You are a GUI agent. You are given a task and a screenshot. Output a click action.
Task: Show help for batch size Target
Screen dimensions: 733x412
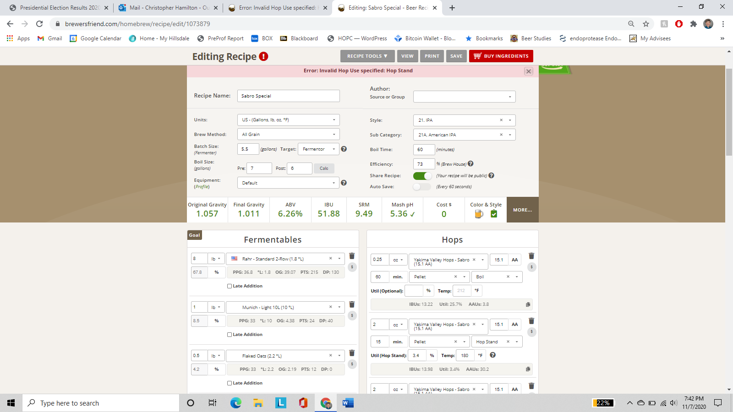click(344, 149)
